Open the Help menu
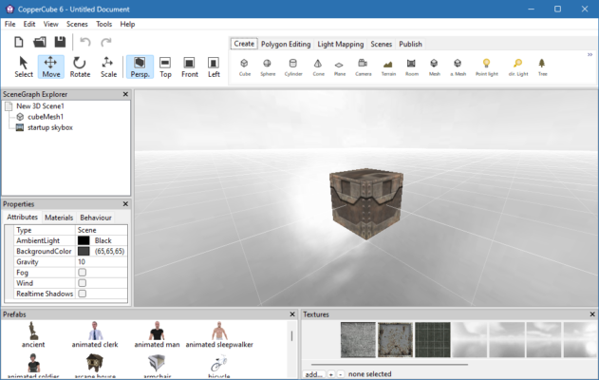The height and width of the screenshot is (380, 599). pos(127,24)
